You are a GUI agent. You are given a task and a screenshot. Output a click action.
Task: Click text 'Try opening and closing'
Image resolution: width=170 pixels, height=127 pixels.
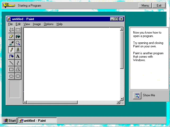point(148,43)
